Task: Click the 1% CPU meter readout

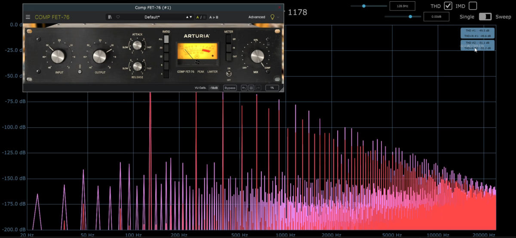Action: coord(272,88)
